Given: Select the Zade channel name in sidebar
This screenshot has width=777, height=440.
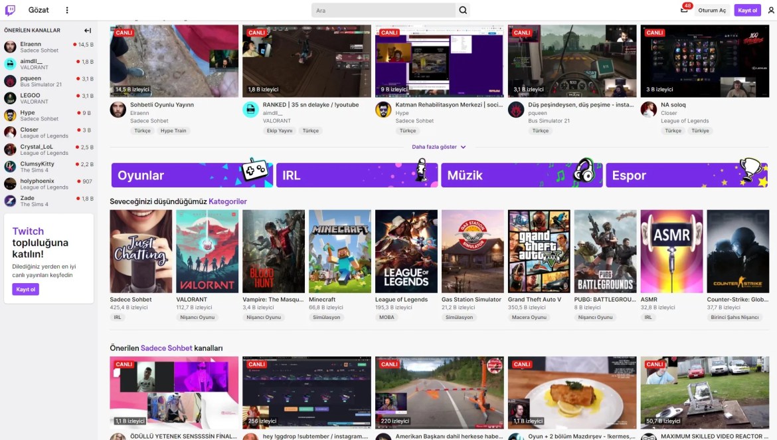Looking at the screenshot, I should click(27, 198).
